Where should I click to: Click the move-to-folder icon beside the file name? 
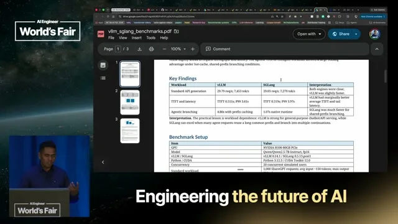coord(176,31)
